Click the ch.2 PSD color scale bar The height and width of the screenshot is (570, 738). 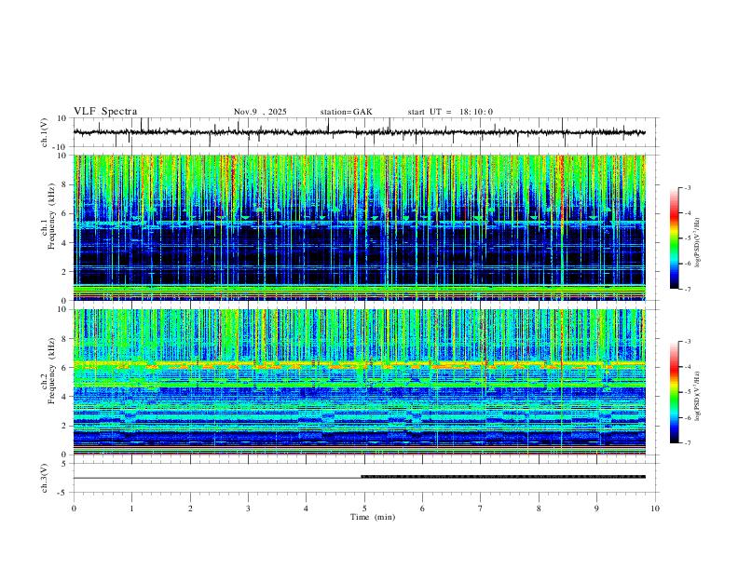[x=675, y=392]
